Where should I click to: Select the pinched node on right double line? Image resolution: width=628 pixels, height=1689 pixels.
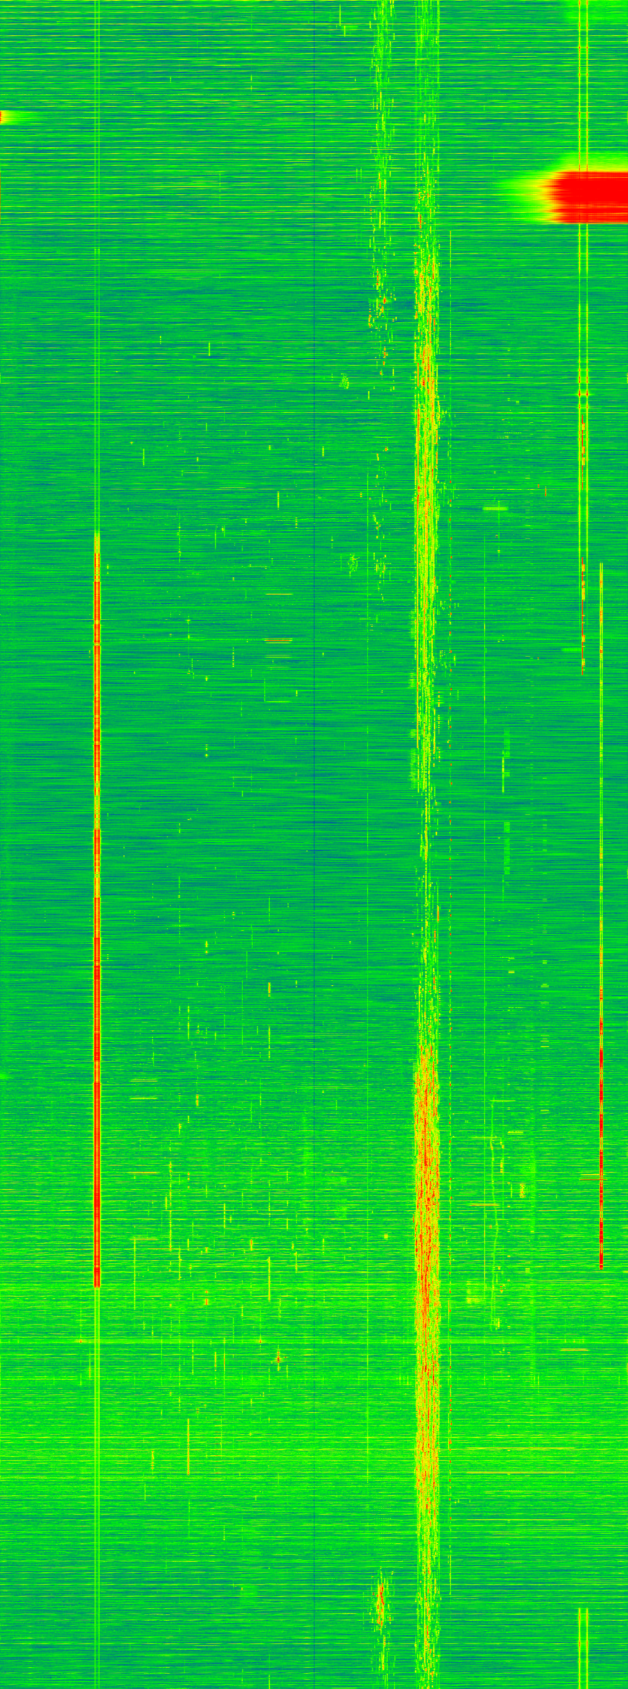[x=583, y=394]
